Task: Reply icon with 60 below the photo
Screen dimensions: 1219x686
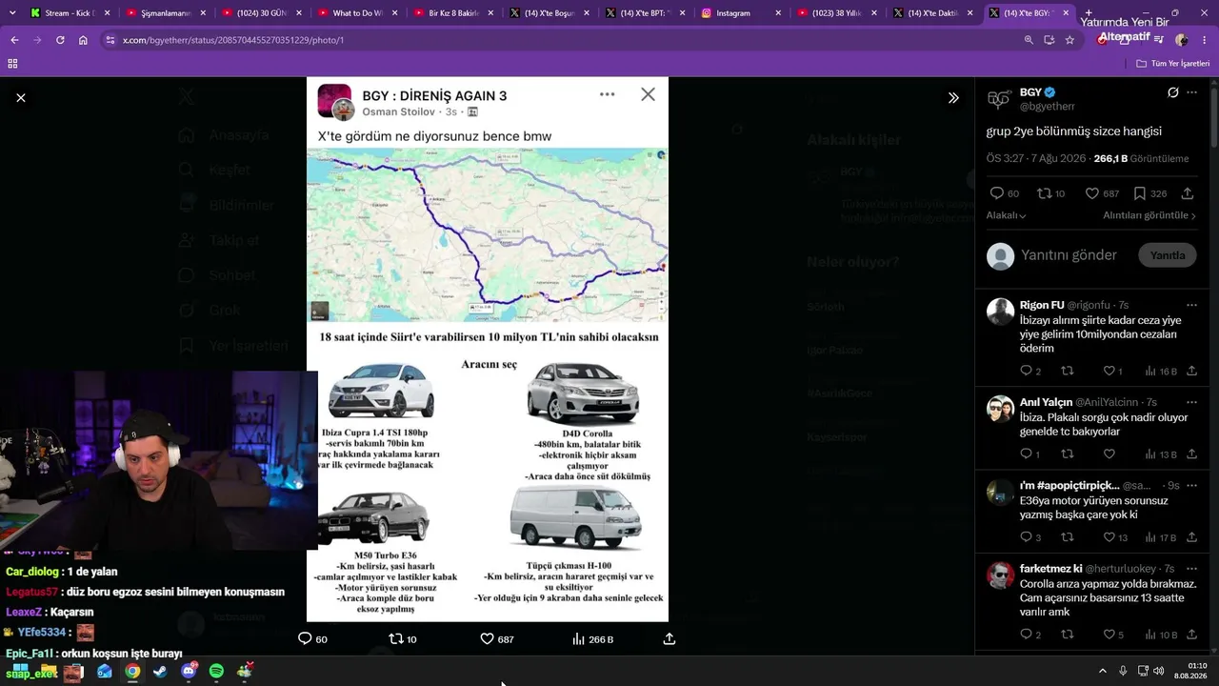Action: (x=312, y=638)
